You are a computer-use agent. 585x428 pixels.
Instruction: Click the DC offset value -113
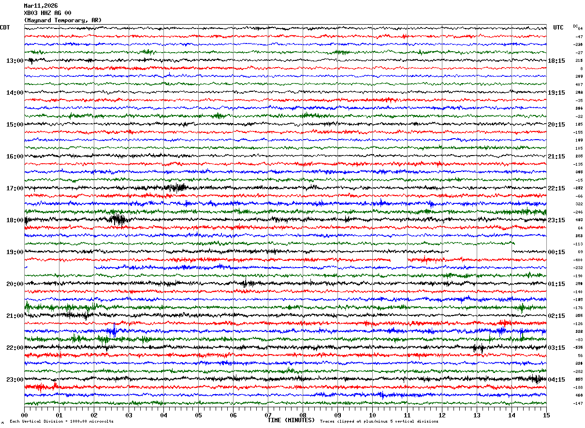pyautogui.click(x=579, y=244)
